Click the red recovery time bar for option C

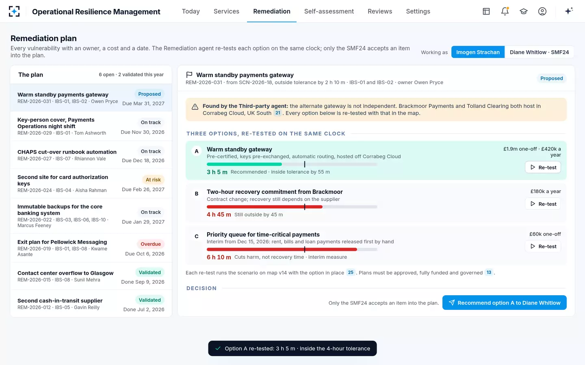tap(282, 249)
